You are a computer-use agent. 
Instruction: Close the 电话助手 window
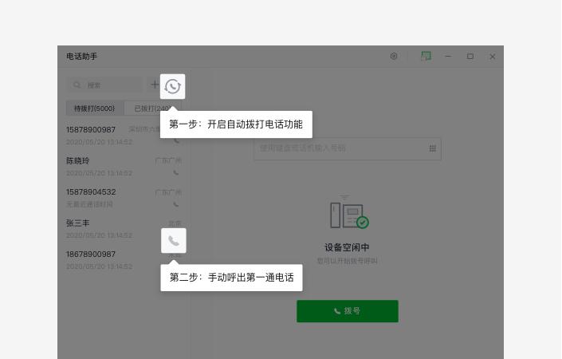(x=493, y=57)
